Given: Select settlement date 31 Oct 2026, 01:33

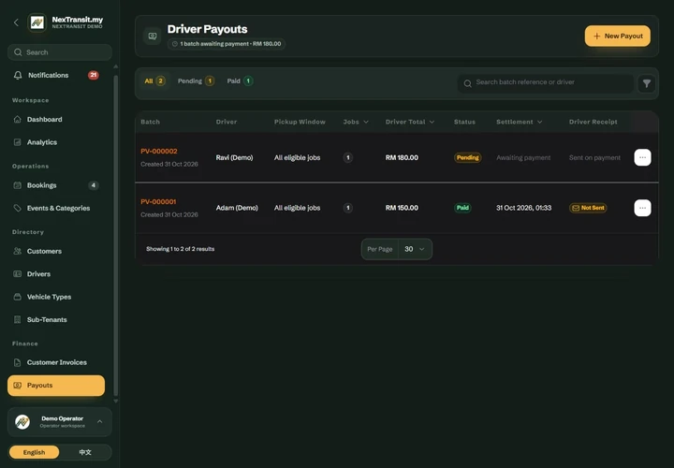Looking at the screenshot, I should pyautogui.click(x=523, y=208).
